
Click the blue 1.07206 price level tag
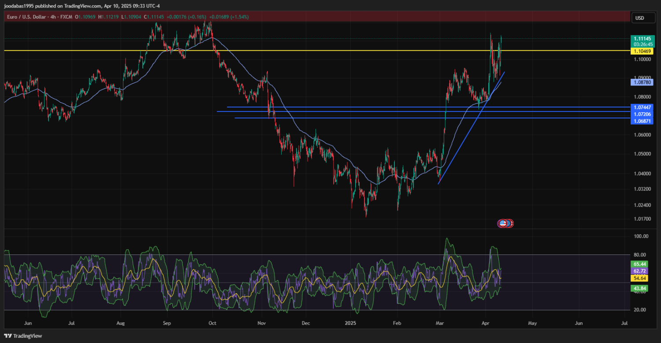[642, 114]
